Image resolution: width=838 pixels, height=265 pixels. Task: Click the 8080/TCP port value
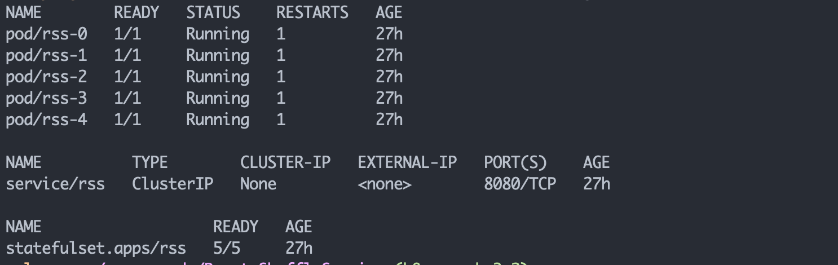(x=520, y=184)
